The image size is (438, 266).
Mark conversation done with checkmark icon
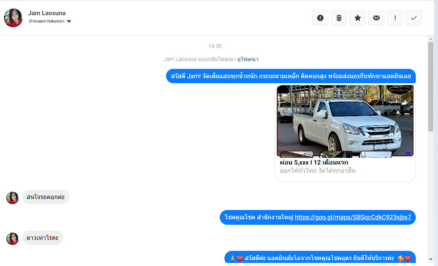414,18
